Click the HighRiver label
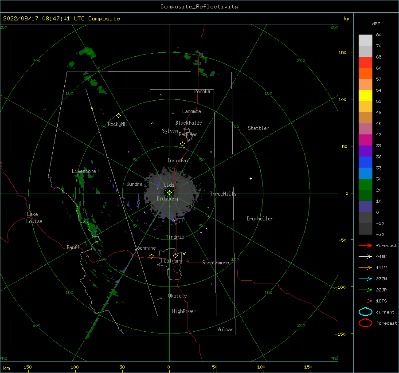This screenshot has width=399, height=373. pyautogui.click(x=184, y=311)
